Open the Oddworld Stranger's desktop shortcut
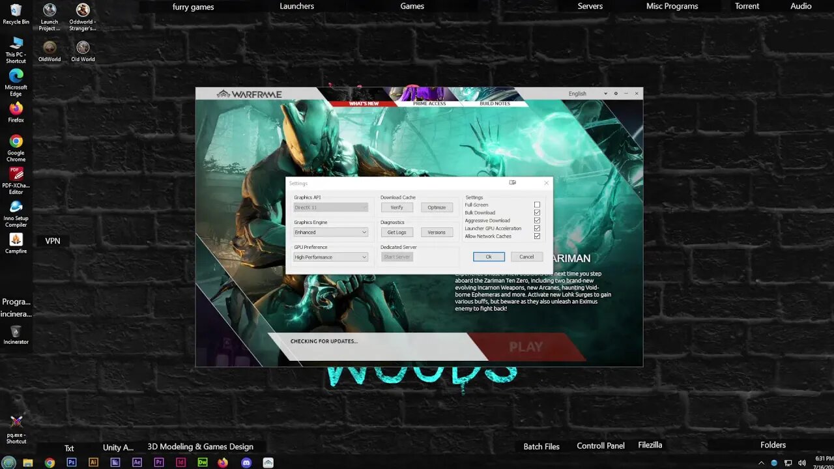The width and height of the screenshot is (834, 469). 83,17
